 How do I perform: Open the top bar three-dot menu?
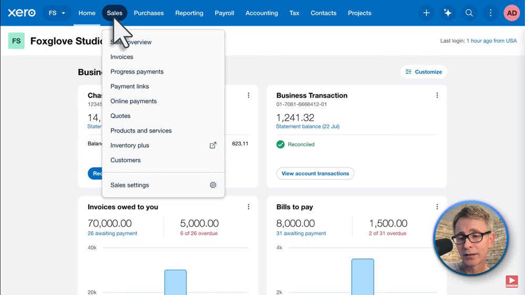490,13
